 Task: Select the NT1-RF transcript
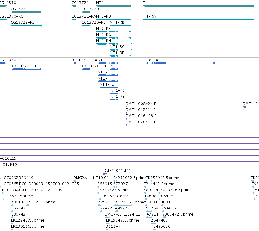(x=114, y=32)
